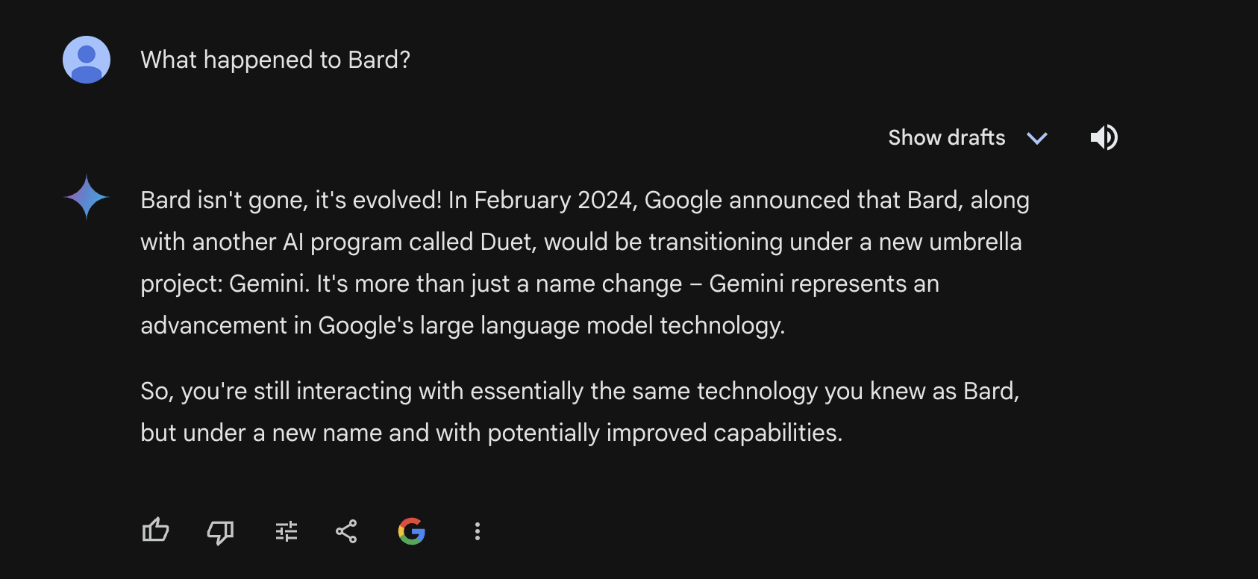Viewport: 1258px width, 579px height.
Task: Click the question 'What happened to Bard?'
Action: (275, 60)
